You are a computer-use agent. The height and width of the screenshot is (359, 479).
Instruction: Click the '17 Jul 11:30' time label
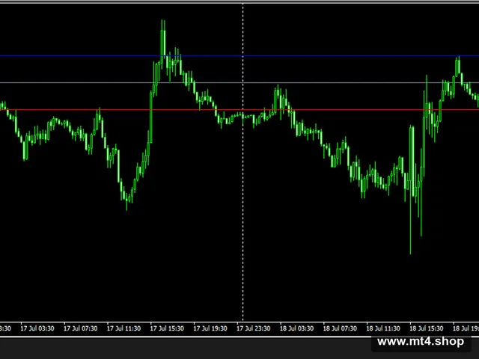coord(123,328)
